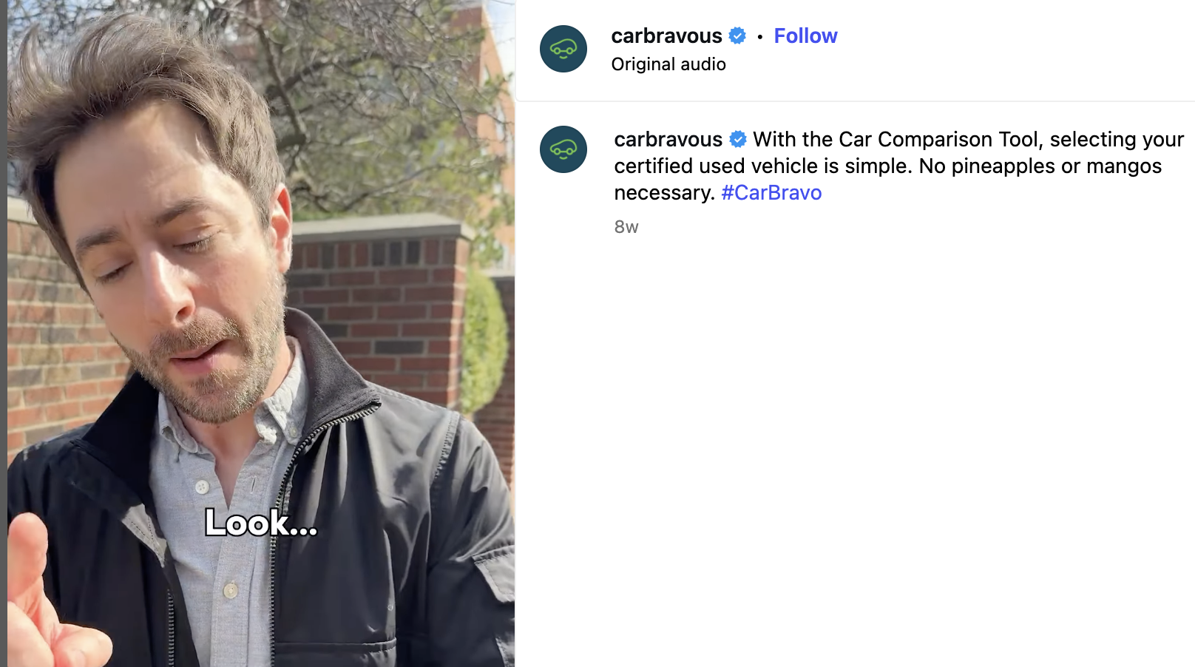Click the verified badge in the caption line
This screenshot has width=1195, height=667.
tap(738, 139)
